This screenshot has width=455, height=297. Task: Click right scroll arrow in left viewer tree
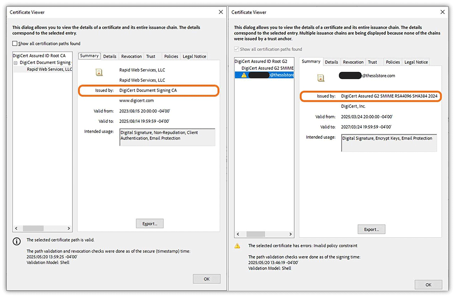pos(69,228)
